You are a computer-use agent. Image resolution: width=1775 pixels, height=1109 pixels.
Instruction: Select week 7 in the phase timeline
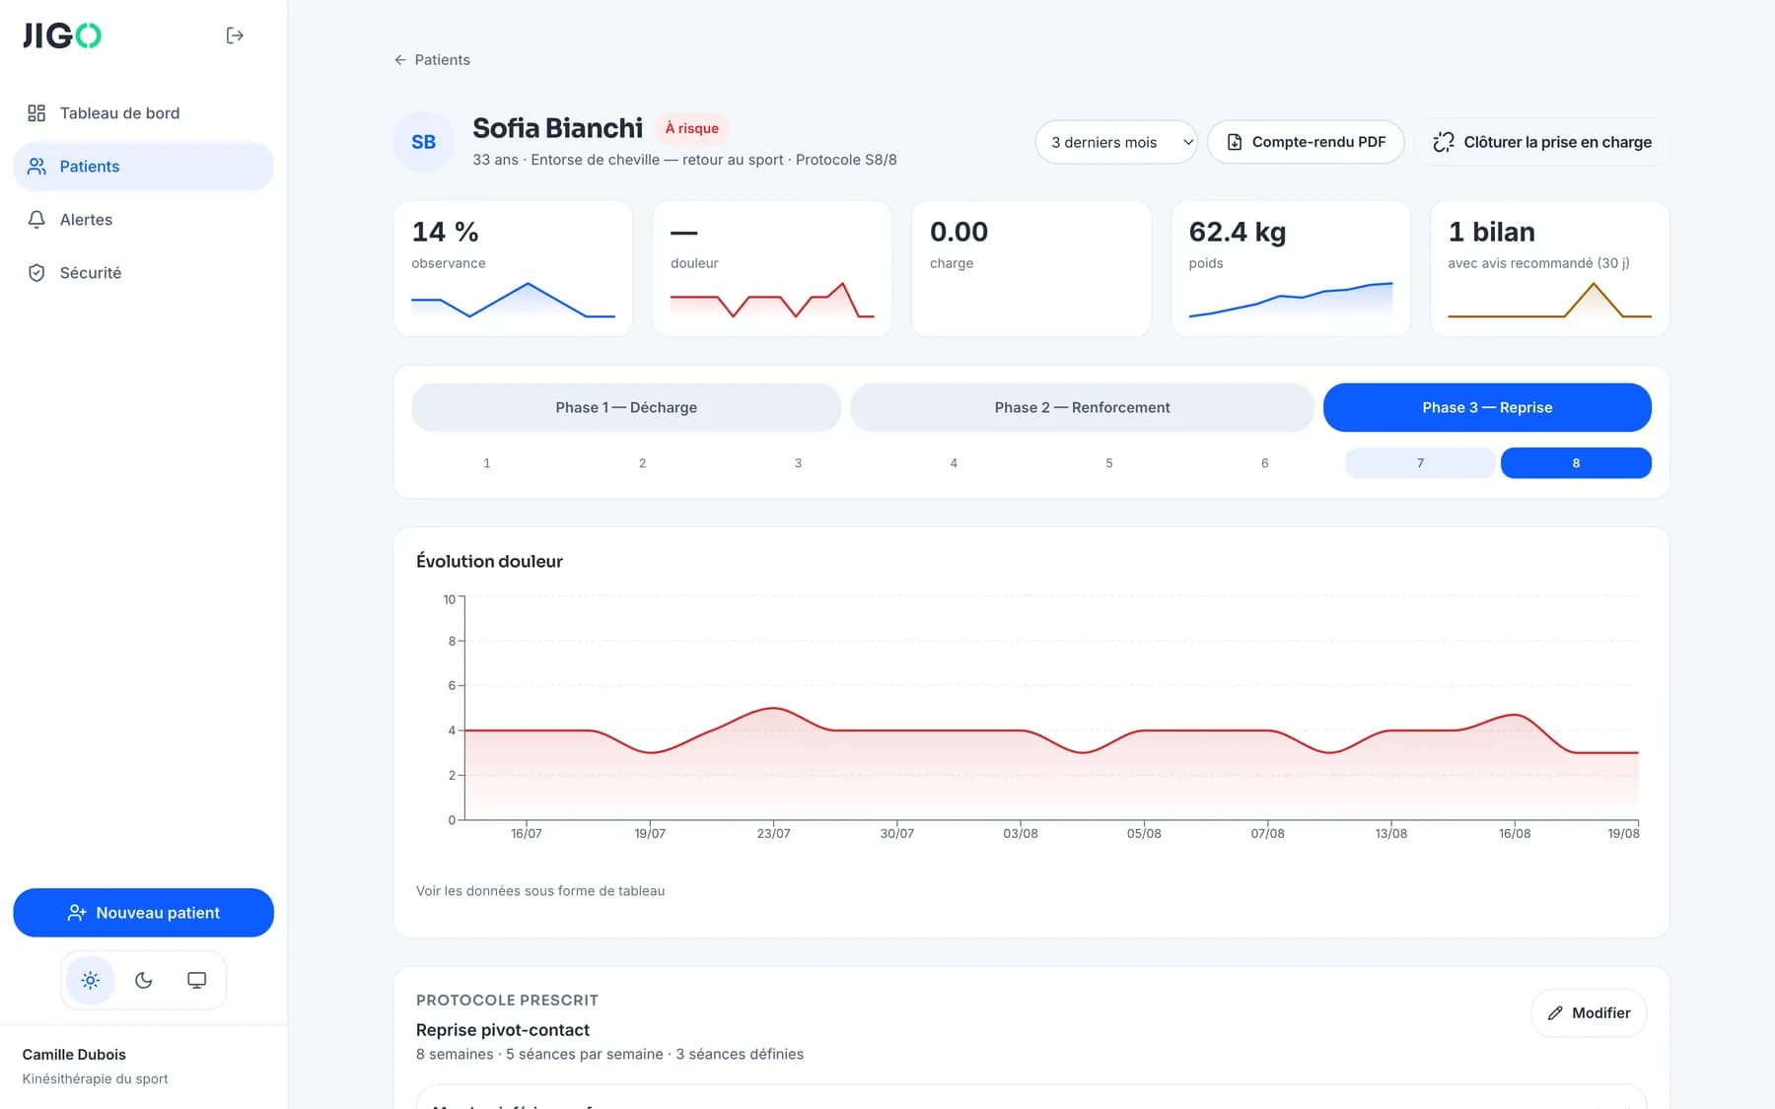[1420, 463]
